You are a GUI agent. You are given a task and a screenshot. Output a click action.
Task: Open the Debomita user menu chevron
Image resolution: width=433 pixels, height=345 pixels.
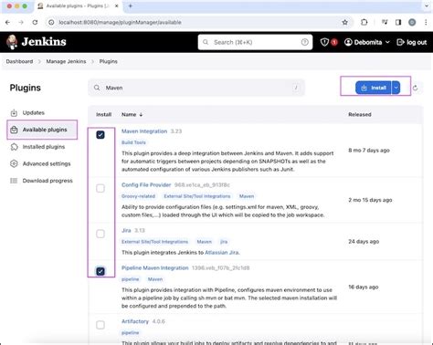(x=387, y=42)
